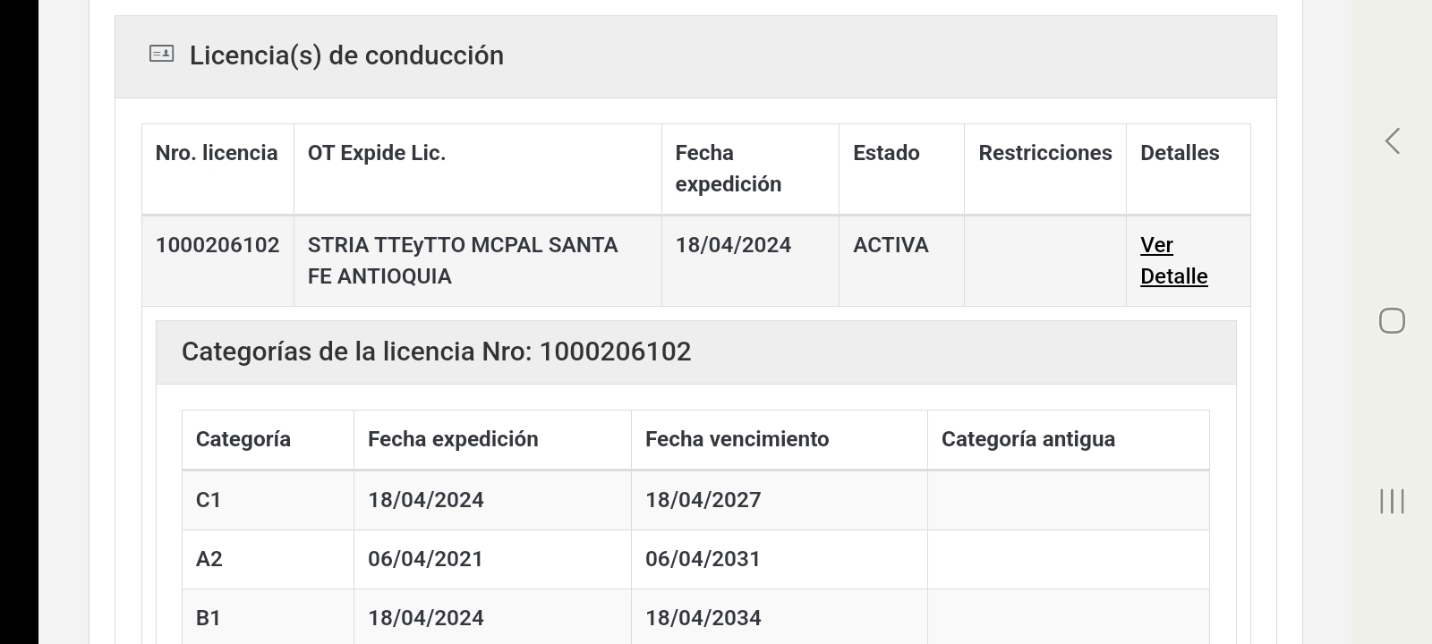Select the ACTIVA status cell
Image resolution: width=1432 pixels, height=644 pixels.
point(891,245)
